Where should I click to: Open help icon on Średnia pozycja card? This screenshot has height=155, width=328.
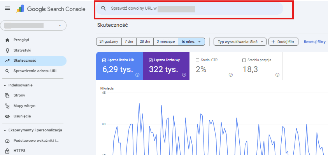(277, 75)
